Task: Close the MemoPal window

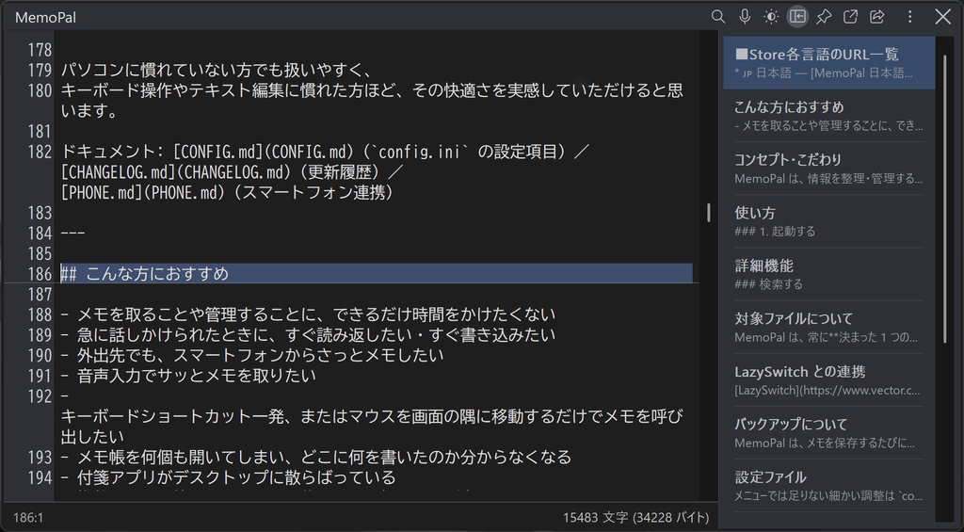Action: pyautogui.click(x=943, y=17)
